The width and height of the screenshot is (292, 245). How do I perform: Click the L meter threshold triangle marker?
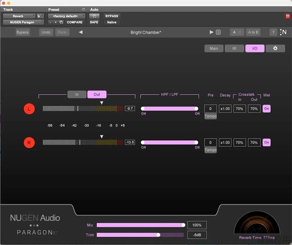click(102, 103)
